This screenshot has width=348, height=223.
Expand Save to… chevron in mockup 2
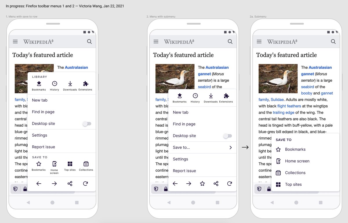[x=231, y=147]
